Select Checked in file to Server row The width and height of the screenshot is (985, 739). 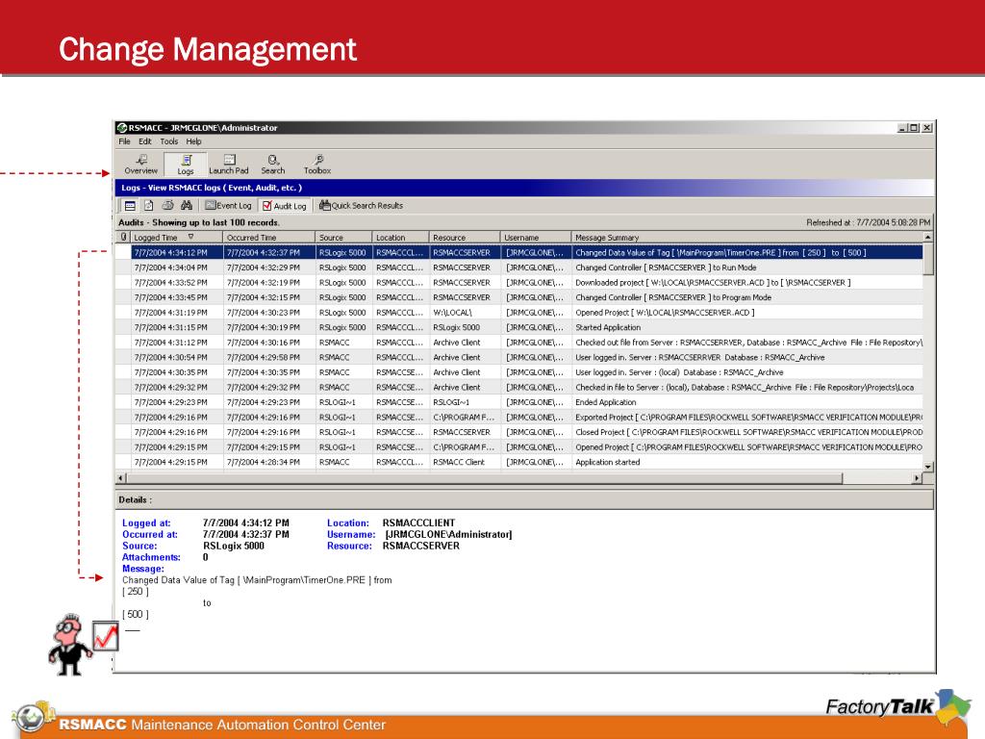[518, 388]
